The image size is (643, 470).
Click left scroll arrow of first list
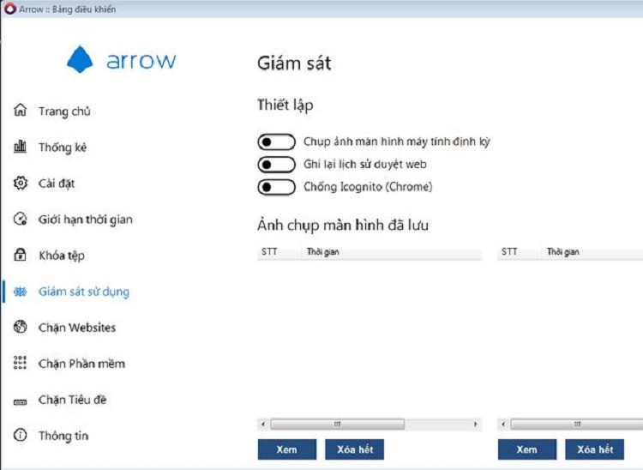tap(263, 424)
